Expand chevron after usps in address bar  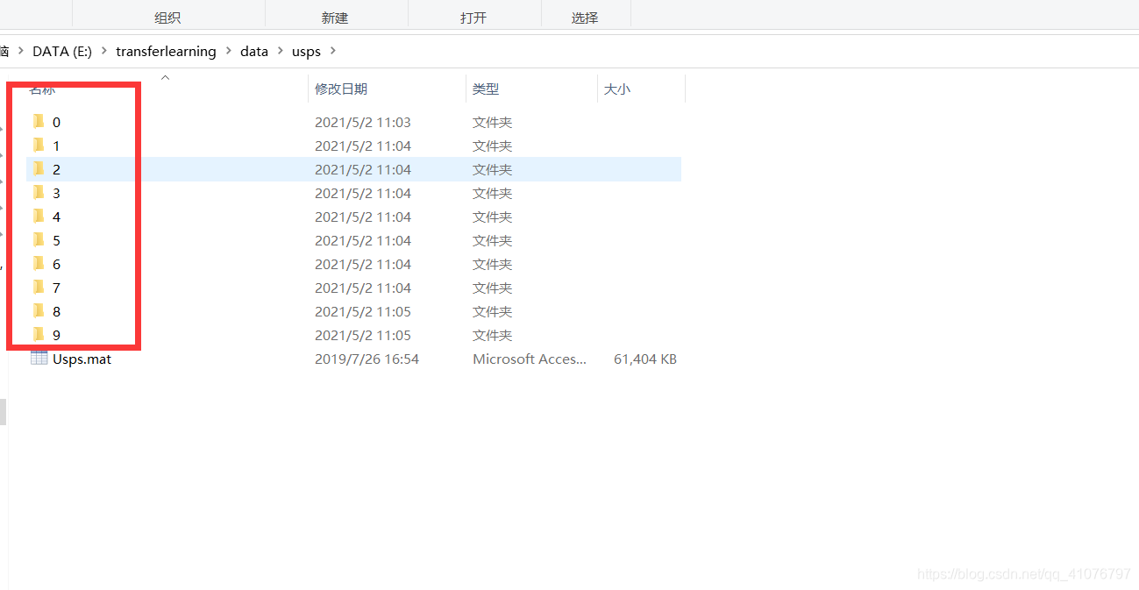point(332,51)
